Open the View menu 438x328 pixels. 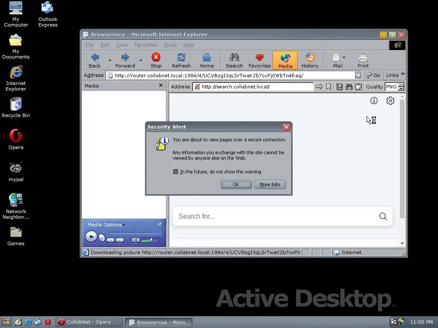pyautogui.click(x=122, y=45)
